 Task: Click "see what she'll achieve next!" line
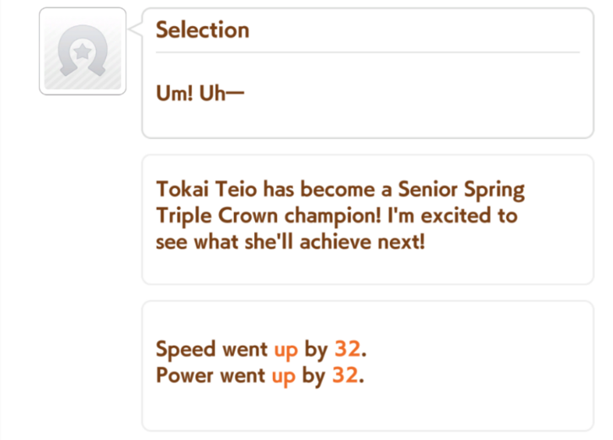pos(289,240)
